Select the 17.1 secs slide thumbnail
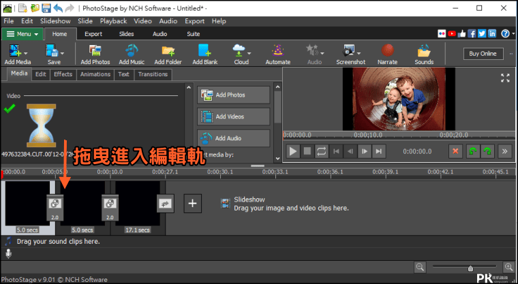 pos(138,207)
